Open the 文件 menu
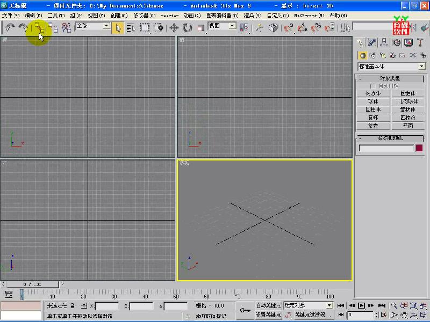 point(10,16)
